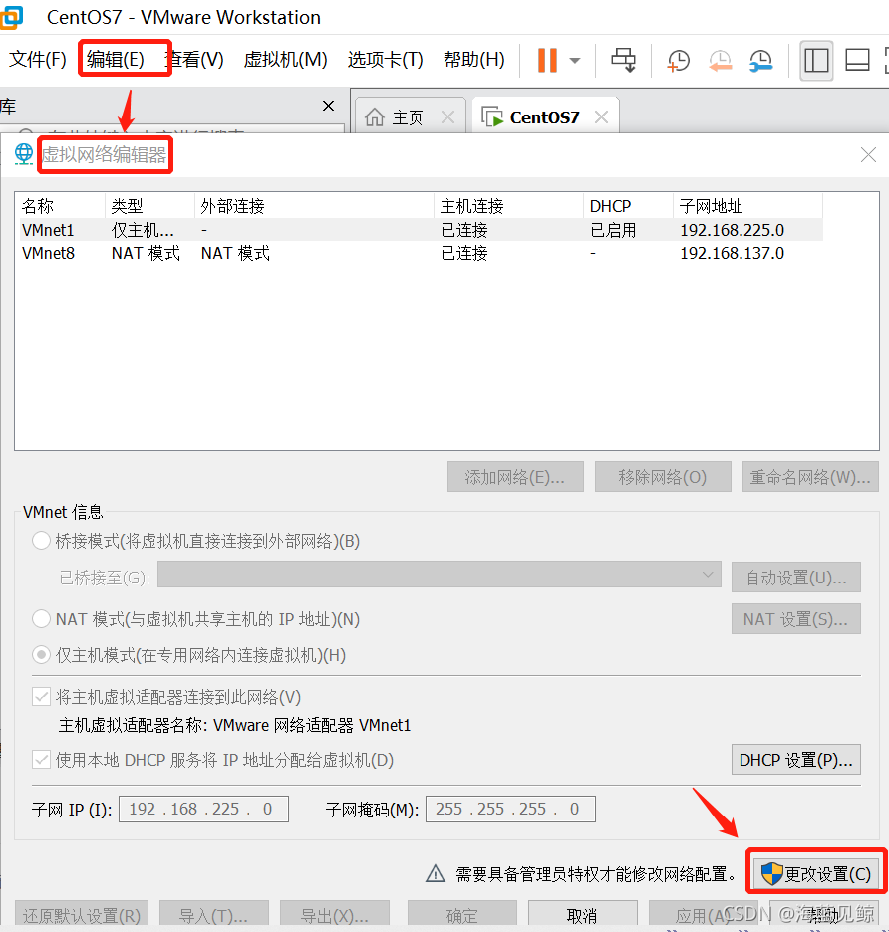Click the 外部连接 column header
889x932 pixels.
tap(314, 206)
